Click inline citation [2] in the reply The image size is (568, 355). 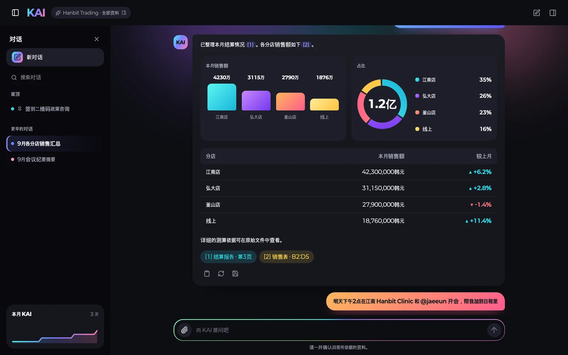click(x=306, y=45)
